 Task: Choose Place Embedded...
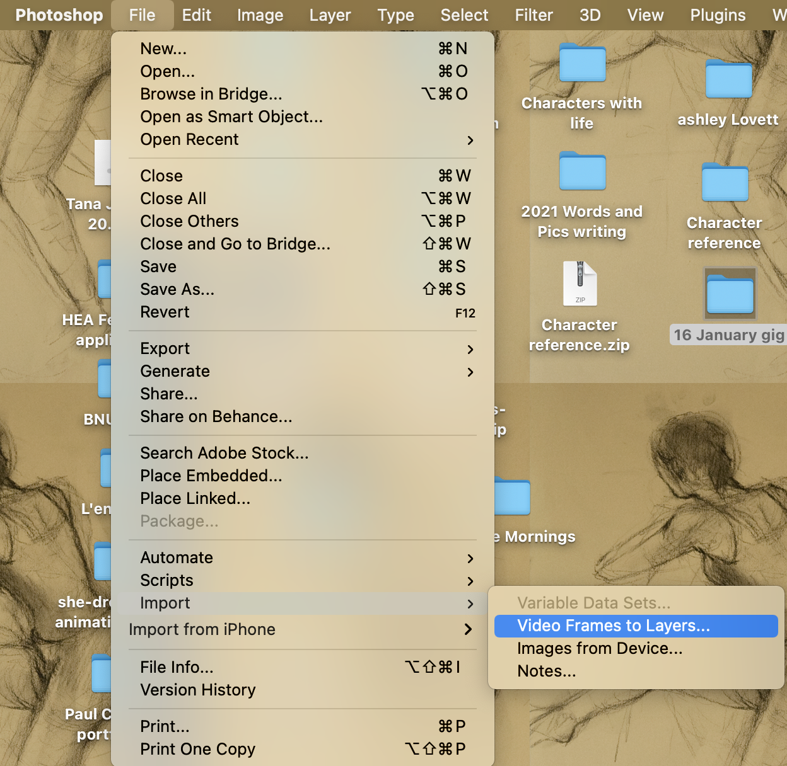pyautogui.click(x=303, y=476)
